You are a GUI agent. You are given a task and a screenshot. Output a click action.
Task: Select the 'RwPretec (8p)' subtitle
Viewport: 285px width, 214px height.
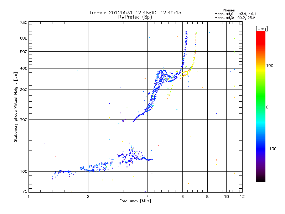tap(135, 17)
